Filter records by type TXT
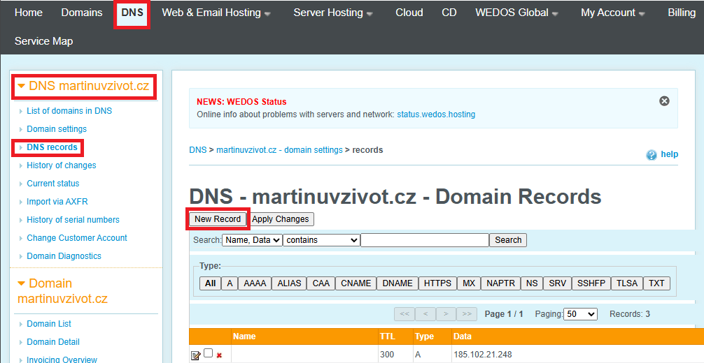 click(x=656, y=283)
